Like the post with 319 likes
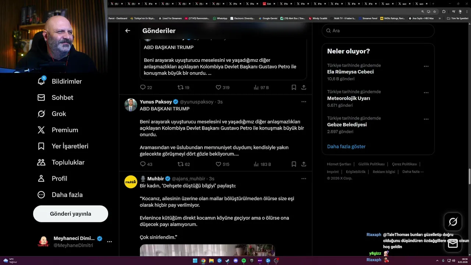The image size is (471, 265). (x=222, y=87)
